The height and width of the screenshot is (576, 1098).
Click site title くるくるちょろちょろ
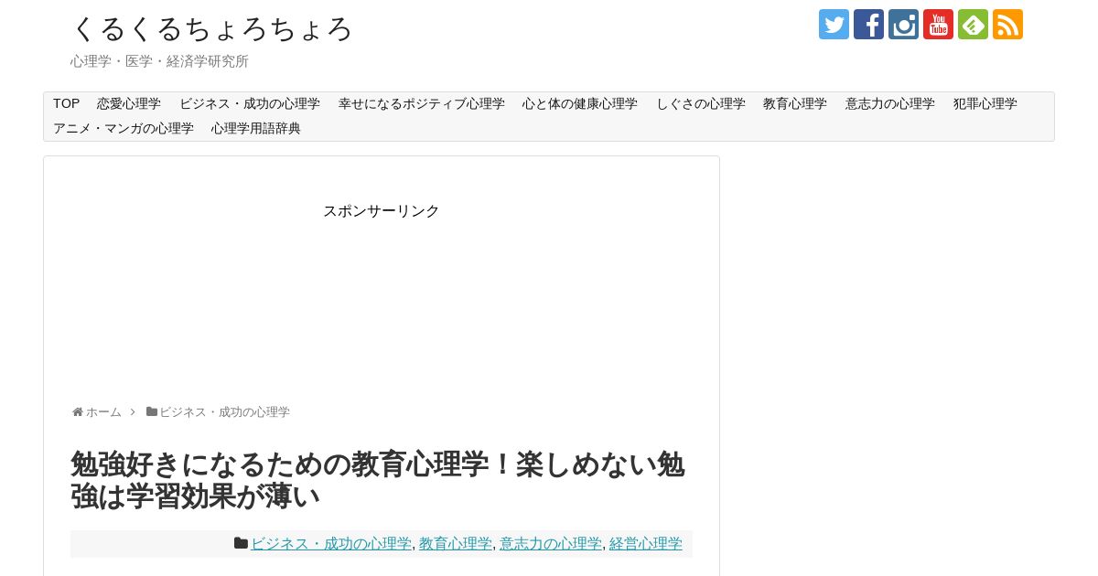211,28
